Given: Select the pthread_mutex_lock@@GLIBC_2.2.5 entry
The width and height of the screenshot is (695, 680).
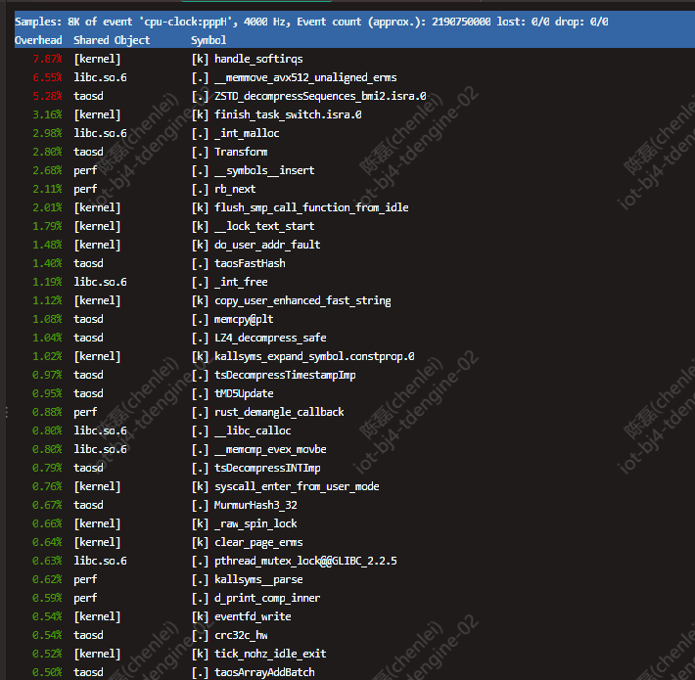Looking at the screenshot, I should point(305,561).
